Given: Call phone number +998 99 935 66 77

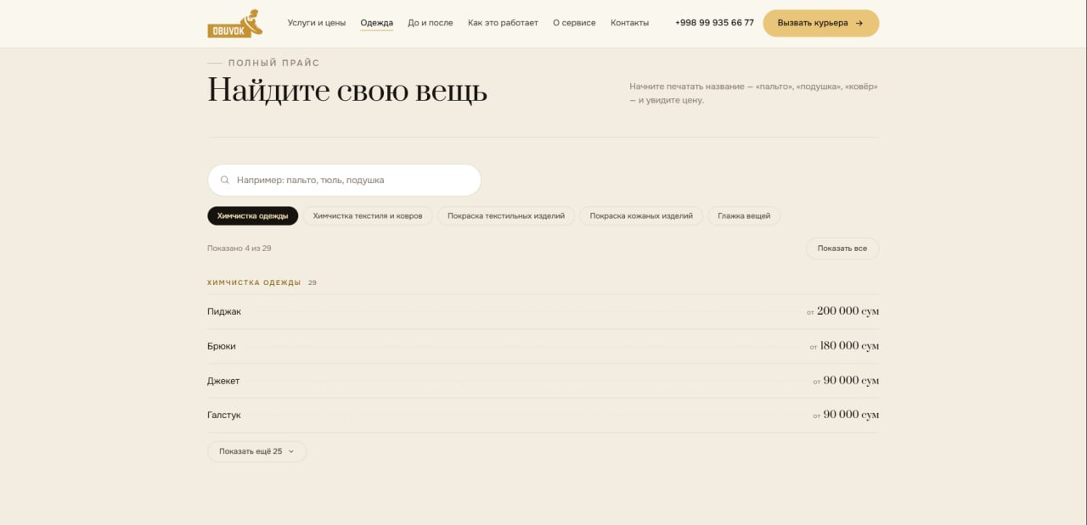Looking at the screenshot, I should [714, 23].
